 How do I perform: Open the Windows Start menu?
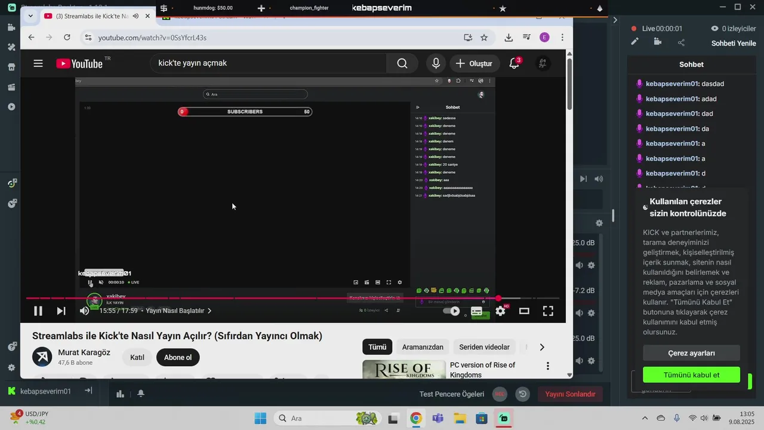260,418
